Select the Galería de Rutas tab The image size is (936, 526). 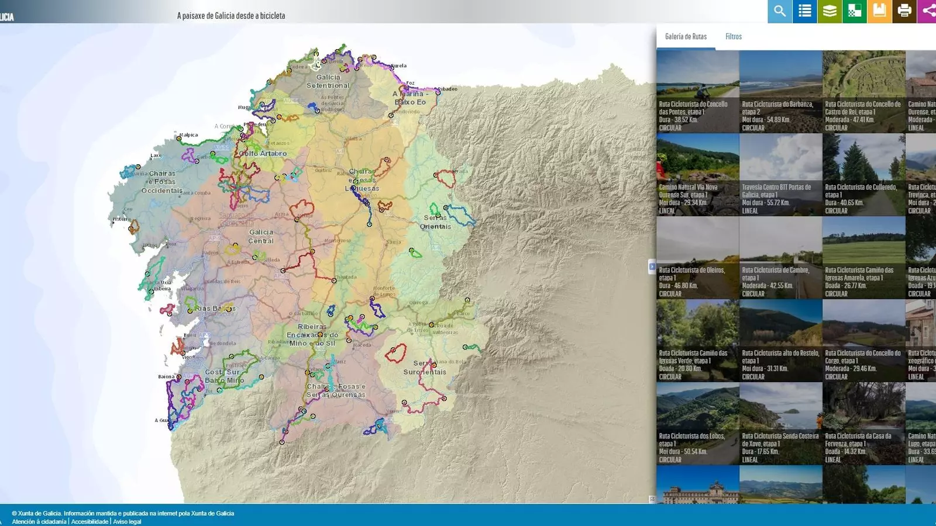[x=686, y=37]
